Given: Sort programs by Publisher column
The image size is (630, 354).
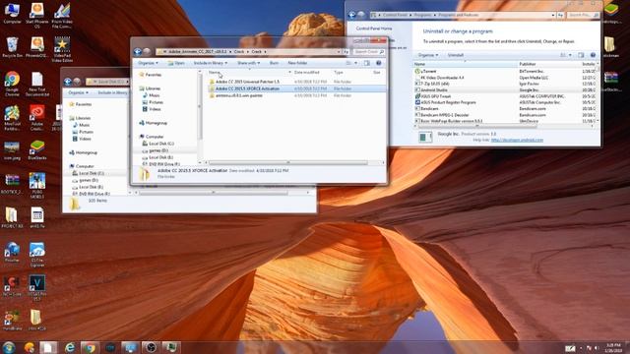Looking at the screenshot, I should [528, 64].
